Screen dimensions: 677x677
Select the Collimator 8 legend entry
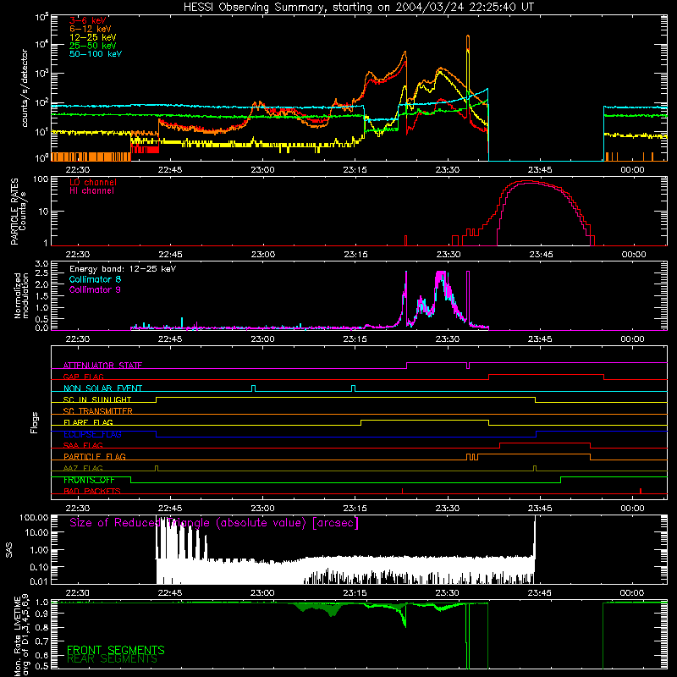(95, 279)
